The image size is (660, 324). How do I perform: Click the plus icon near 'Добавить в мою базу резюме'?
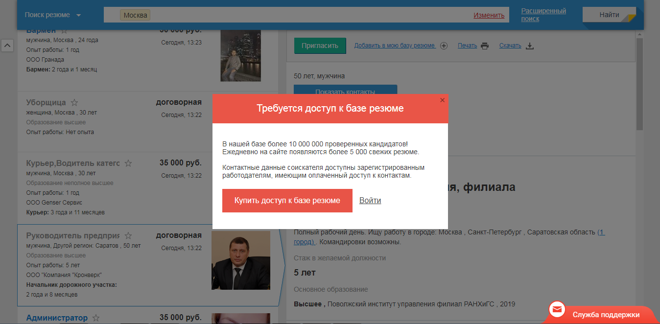tap(444, 46)
